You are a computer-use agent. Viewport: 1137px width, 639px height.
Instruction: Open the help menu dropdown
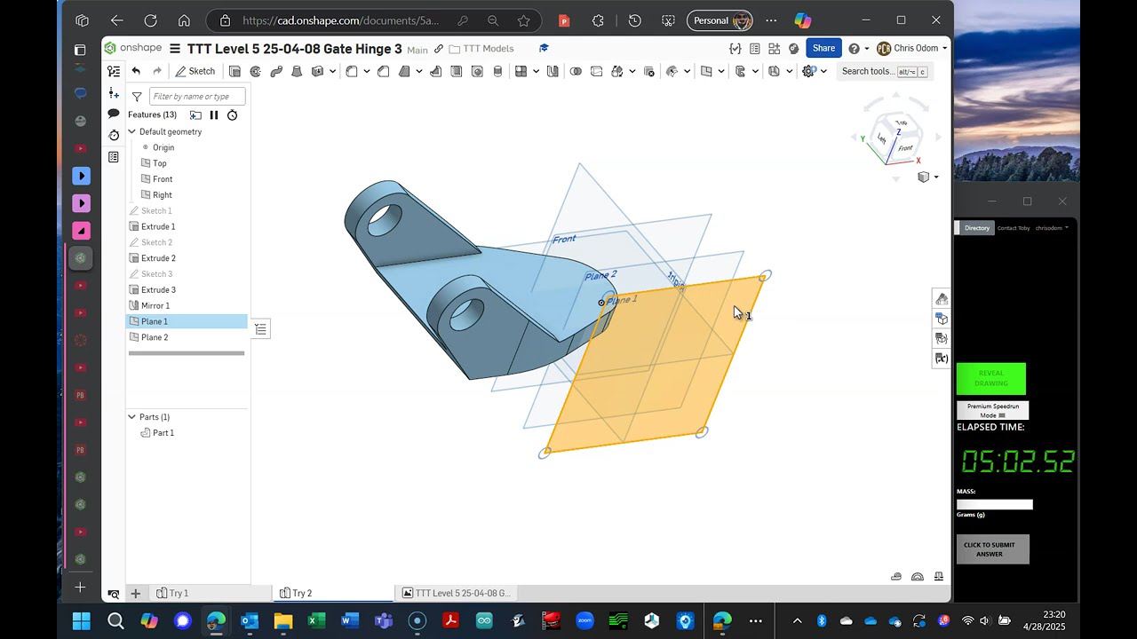click(858, 49)
